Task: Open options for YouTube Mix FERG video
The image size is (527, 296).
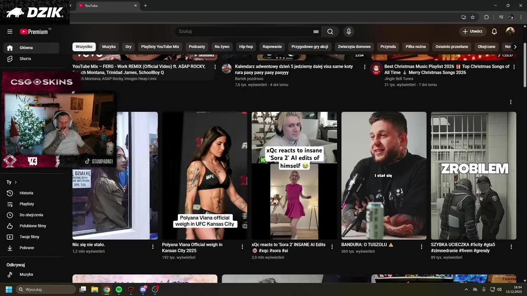Action: coord(215,67)
